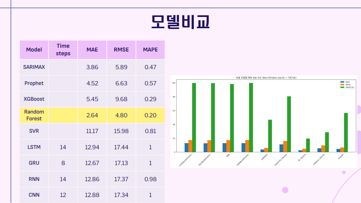Click the RNN MAE value 12.86
361x203 pixels.
pyautogui.click(x=92, y=179)
